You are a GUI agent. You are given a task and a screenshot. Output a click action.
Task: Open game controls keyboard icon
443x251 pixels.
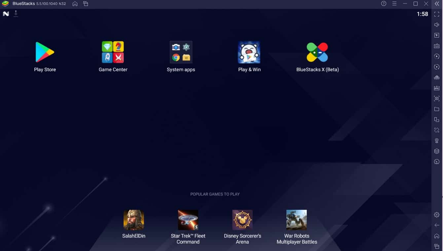437,46
